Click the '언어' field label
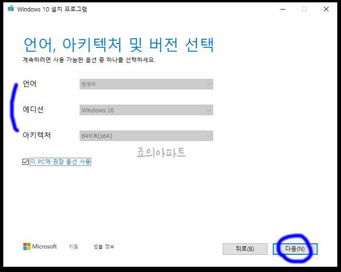This screenshot has width=341, height=272. click(x=30, y=84)
